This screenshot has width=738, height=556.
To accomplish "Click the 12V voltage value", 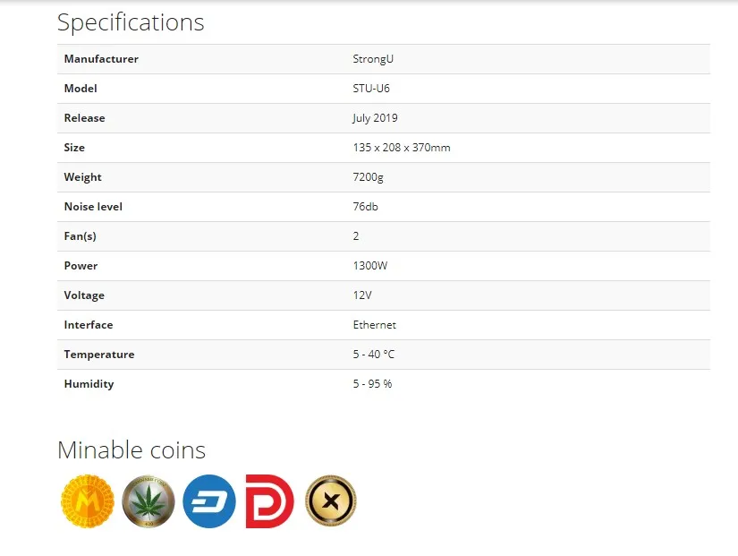I will 362,295.
